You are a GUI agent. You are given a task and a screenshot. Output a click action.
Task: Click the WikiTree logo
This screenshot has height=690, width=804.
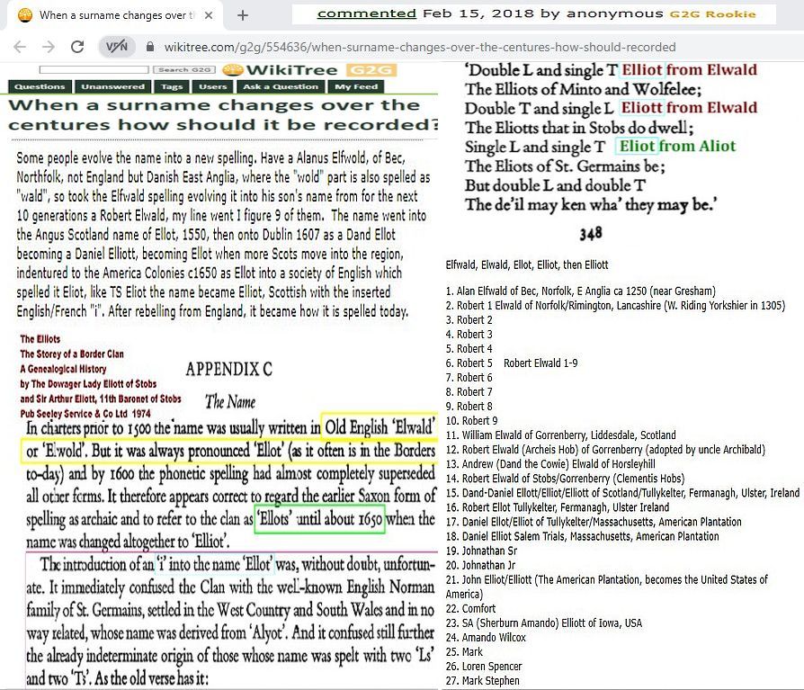(x=280, y=70)
